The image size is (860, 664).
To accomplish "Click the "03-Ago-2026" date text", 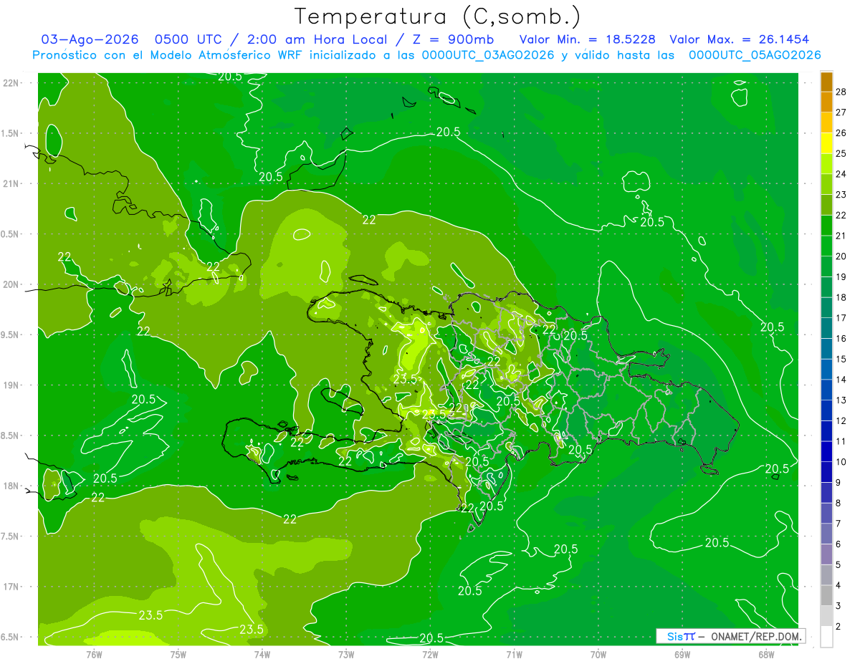I will coord(90,39).
